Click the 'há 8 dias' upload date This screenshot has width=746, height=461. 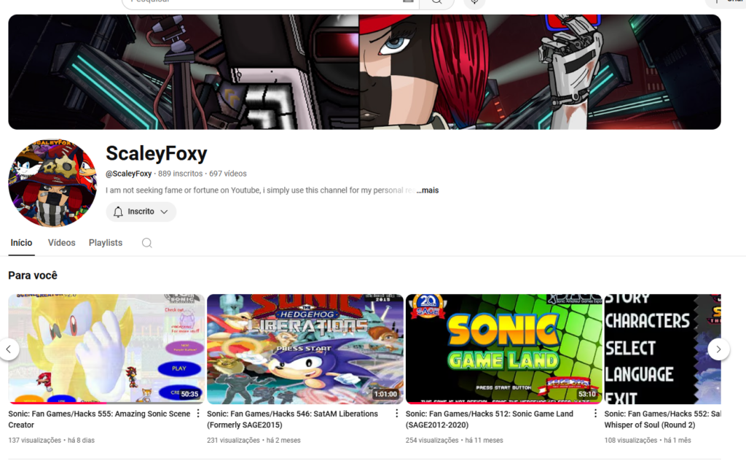click(82, 441)
